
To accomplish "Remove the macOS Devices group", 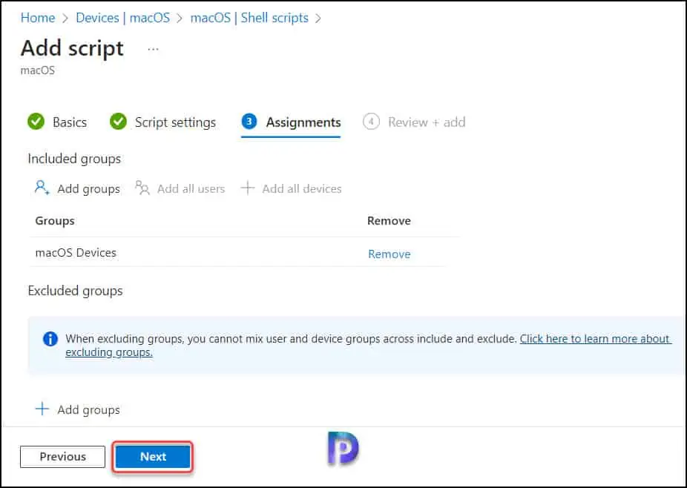I will point(389,254).
